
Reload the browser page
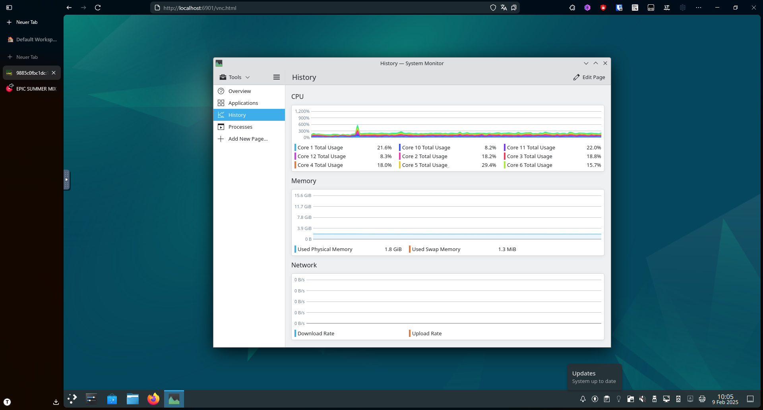(x=98, y=8)
